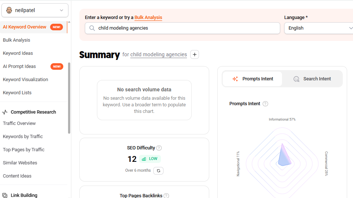353x198 pixels.
Task: Open Keyword Ideas page
Action: coord(18,53)
